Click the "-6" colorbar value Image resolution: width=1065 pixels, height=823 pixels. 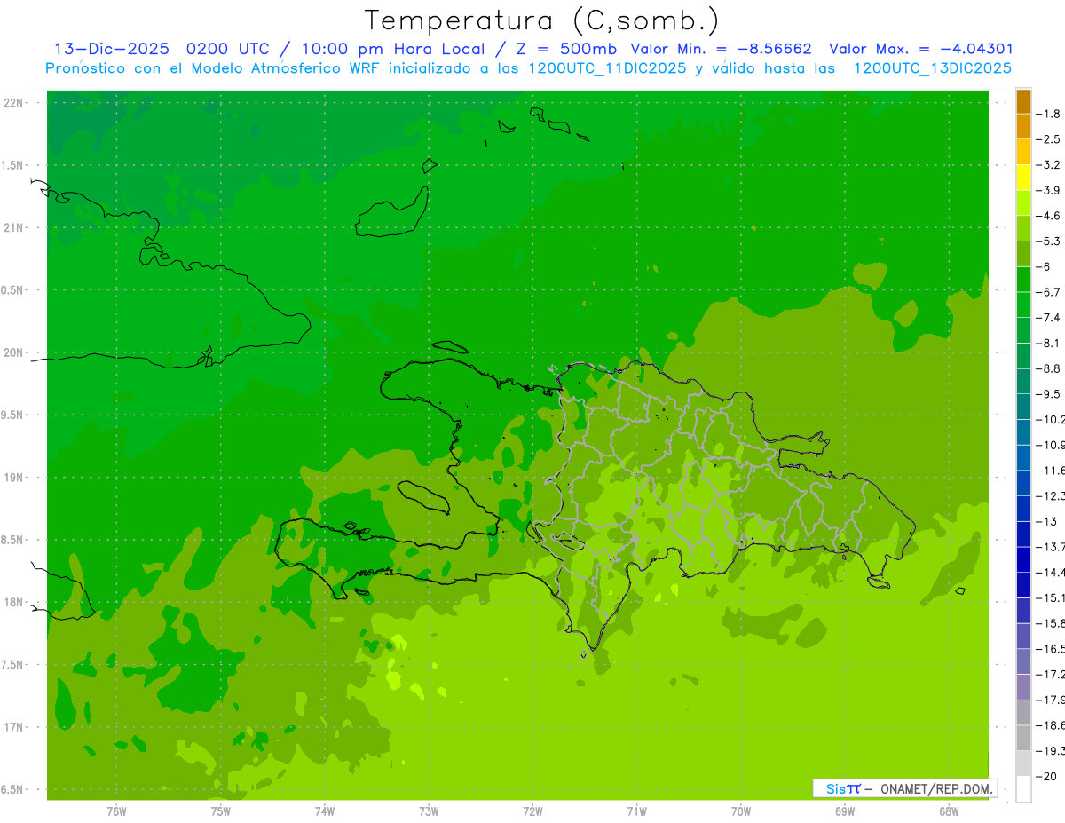pyautogui.click(x=1044, y=266)
